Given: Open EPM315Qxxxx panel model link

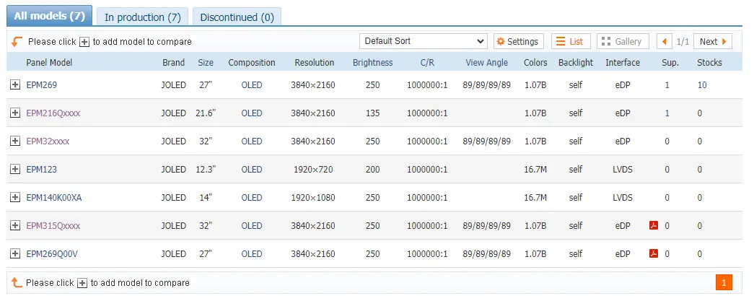Looking at the screenshot, I should point(53,226).
